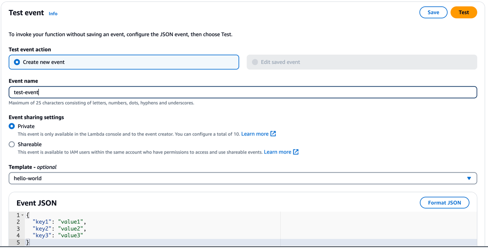This screenshot has height=248, width=488.
Task: Expand the Template - optional selector
Action: pyautogui.click(x=243, y=178)
